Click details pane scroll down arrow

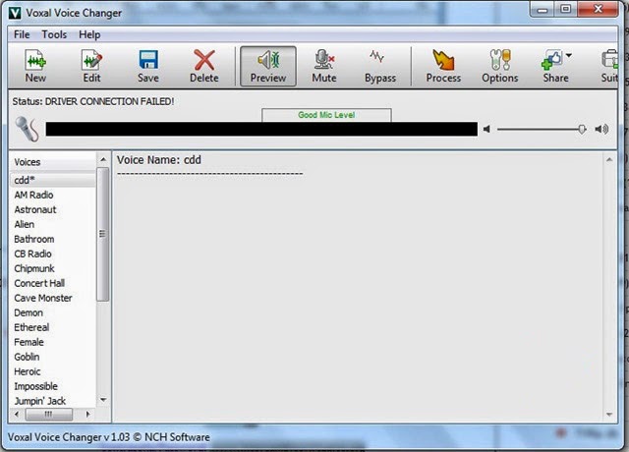[609, 415]
